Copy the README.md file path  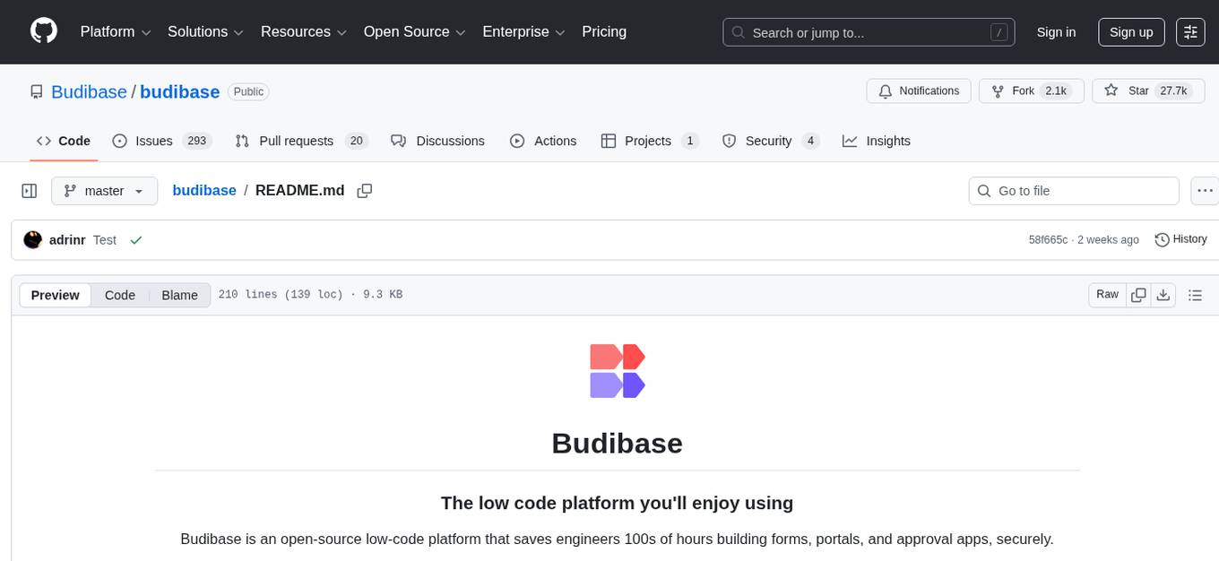click(x=364, y=190)
